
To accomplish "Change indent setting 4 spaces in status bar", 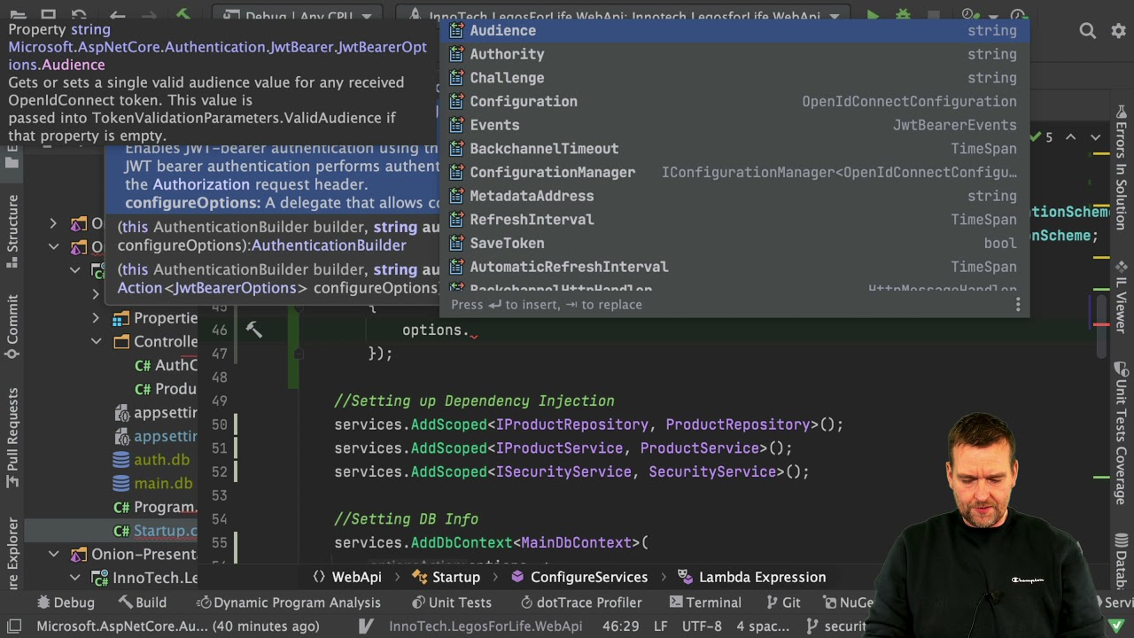I will 762,626.
